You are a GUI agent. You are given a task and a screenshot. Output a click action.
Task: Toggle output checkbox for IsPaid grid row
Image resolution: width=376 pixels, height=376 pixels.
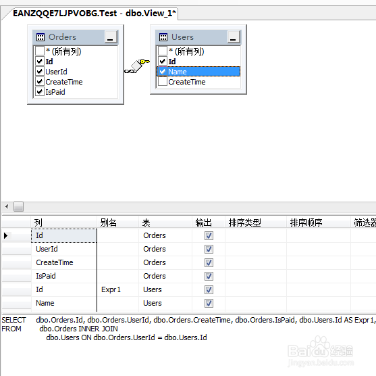point(209,276)
